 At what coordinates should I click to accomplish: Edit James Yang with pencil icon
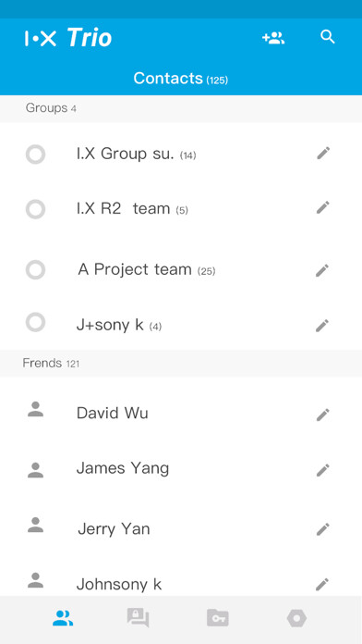click(x=323, y=470)
